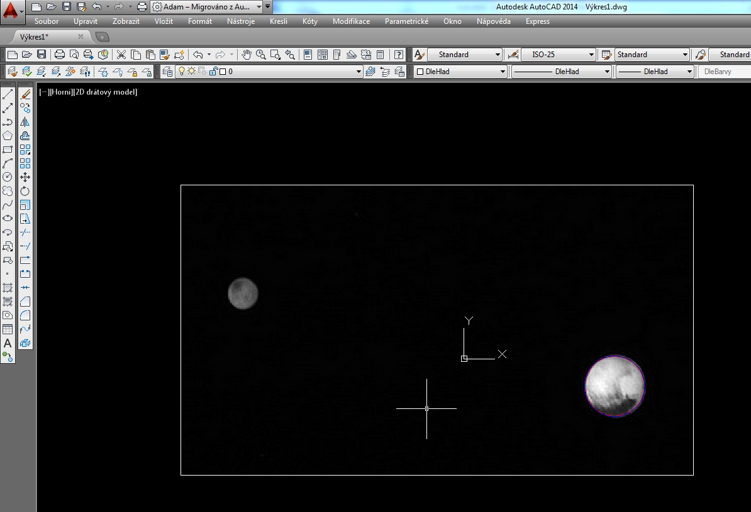Click the Layer Freeze tool

point(103,72)
